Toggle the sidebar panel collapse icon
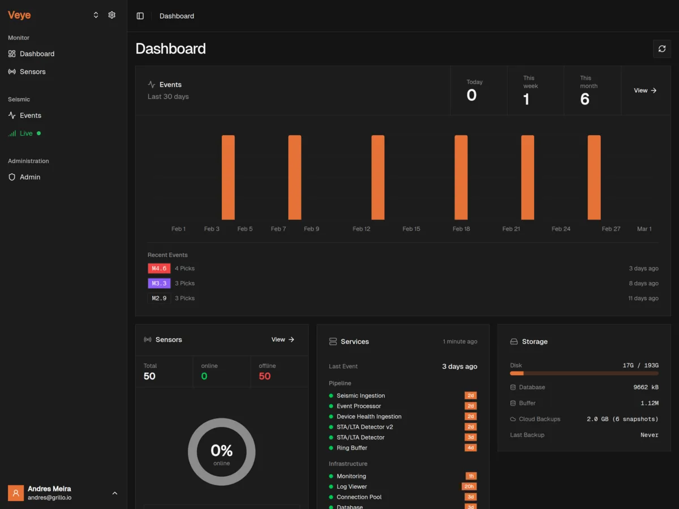Screen dimensions: 679x509 (x=140, y=16)
